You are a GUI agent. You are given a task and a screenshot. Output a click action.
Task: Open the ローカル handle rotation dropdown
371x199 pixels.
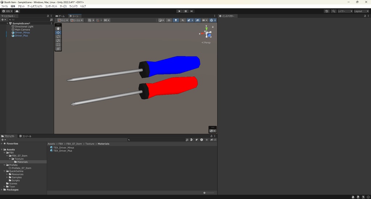click(76, 20)
